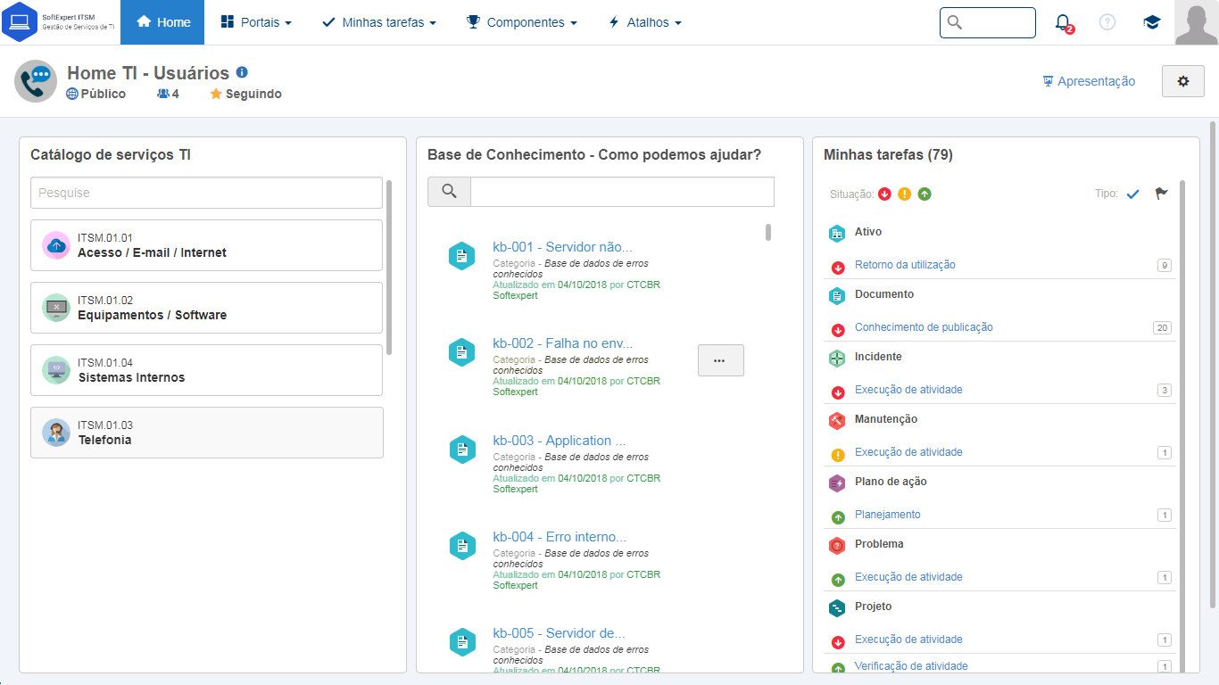1219x685 pixels.
Task: Toggle the checkmark task type filter
Action: coord(1133,194)
